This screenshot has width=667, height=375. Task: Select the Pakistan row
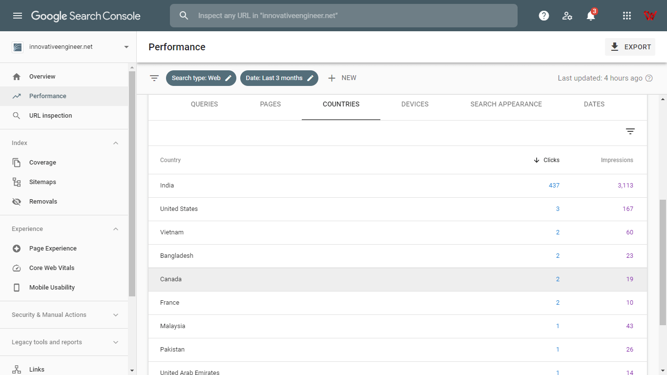pos(397,350)
